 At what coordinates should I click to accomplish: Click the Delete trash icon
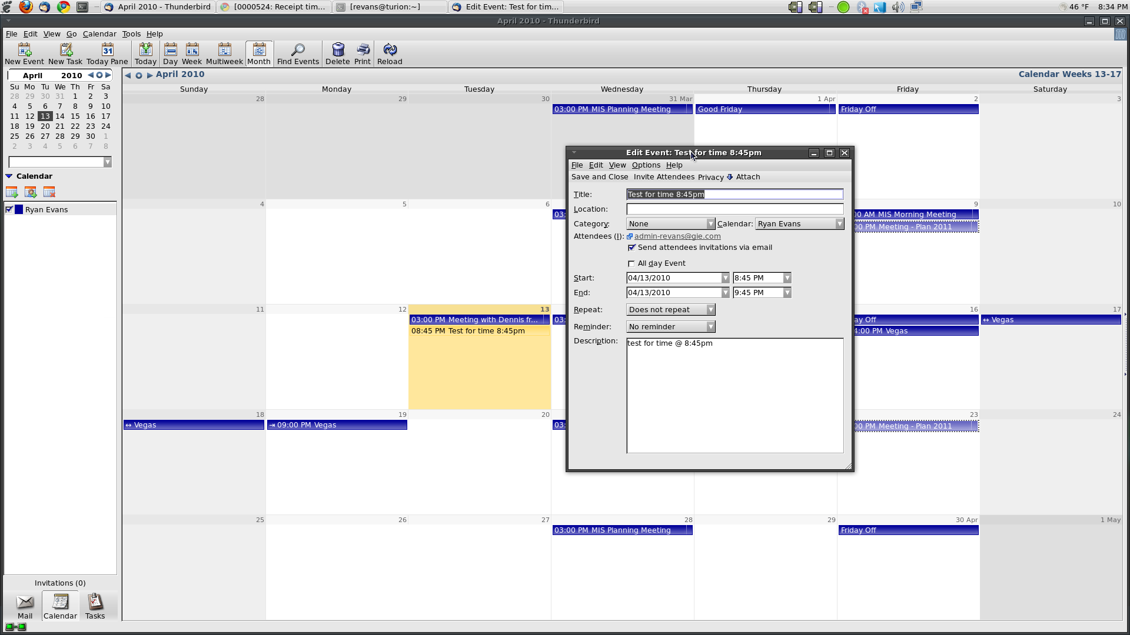pos(338,49)
